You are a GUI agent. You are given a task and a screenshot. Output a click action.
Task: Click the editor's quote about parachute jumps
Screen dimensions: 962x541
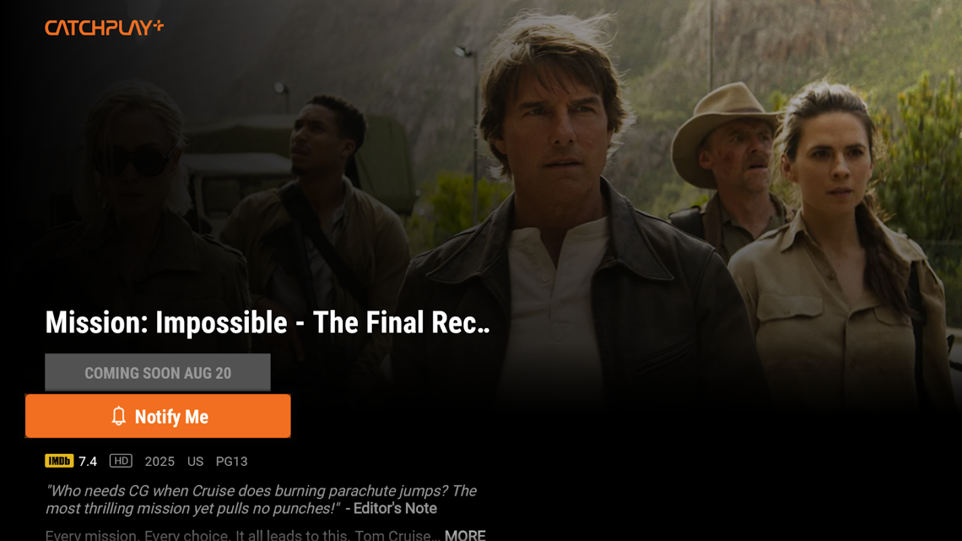(x=261, y=500)
